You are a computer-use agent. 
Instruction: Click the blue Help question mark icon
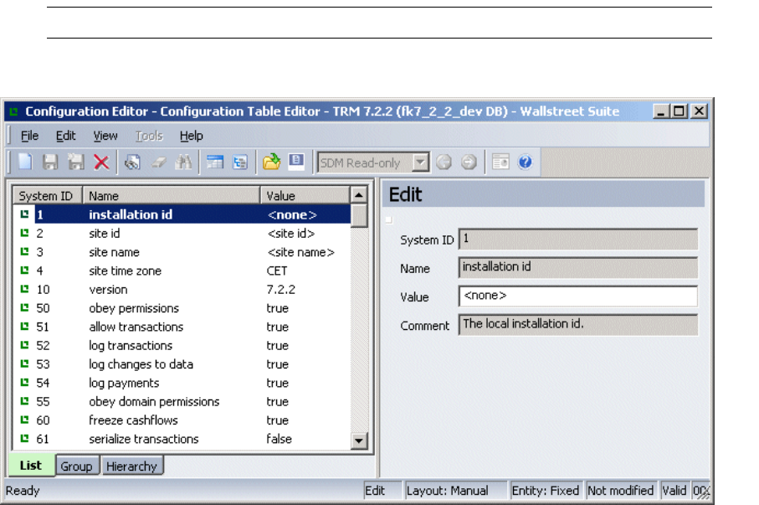point(526,162)
